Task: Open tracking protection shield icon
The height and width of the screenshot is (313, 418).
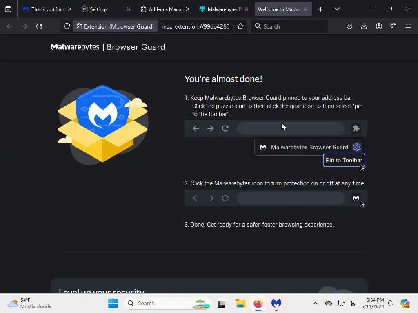Action: [67, 26]
